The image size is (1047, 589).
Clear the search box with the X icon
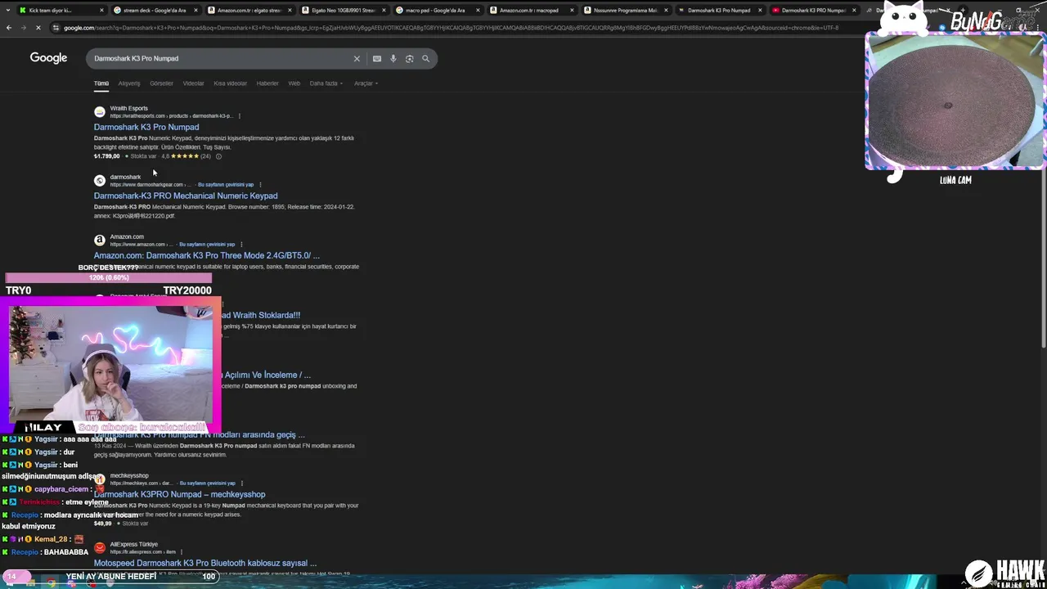357,59
